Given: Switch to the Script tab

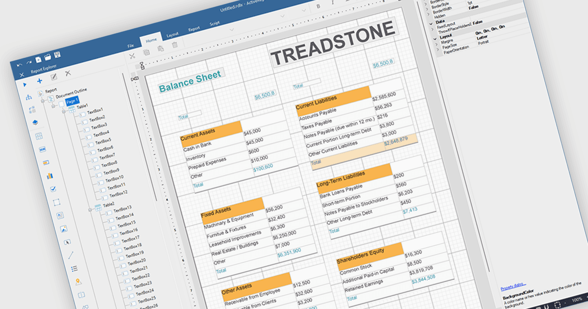Looking at the screenshot, I should 215,24.
